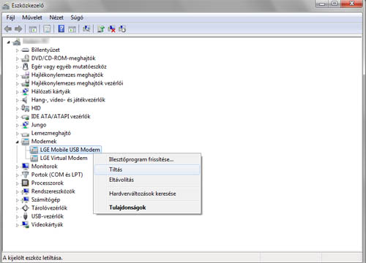
Task: Expand the USB-vezérlők node arrow
Action: coord(17,217)
